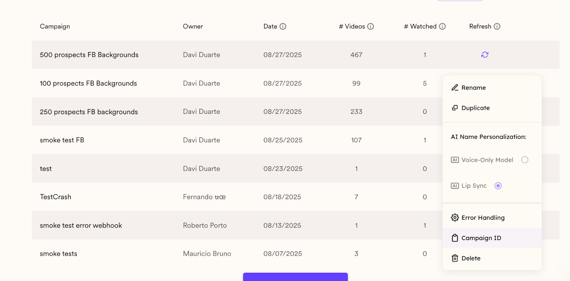570x281 pixels.
Task: Click the # Videos column header label
Action: tap(352, 26)
